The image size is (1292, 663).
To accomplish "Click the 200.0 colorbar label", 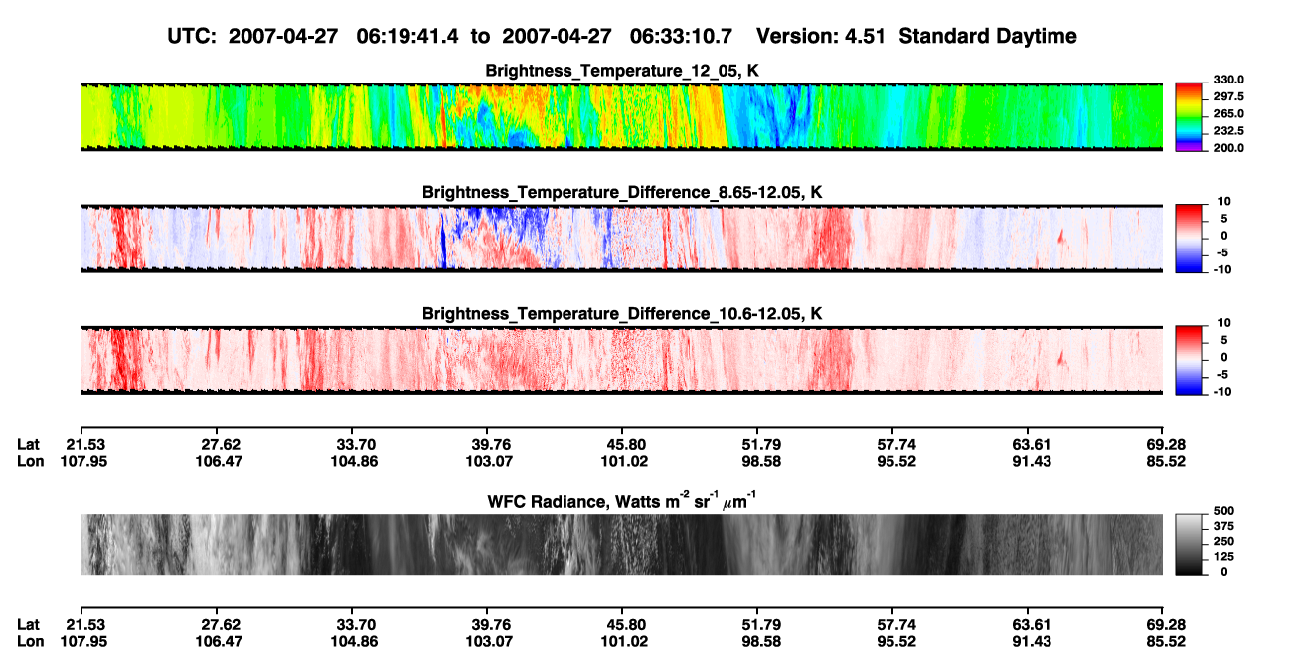I will pos(1230,148).
